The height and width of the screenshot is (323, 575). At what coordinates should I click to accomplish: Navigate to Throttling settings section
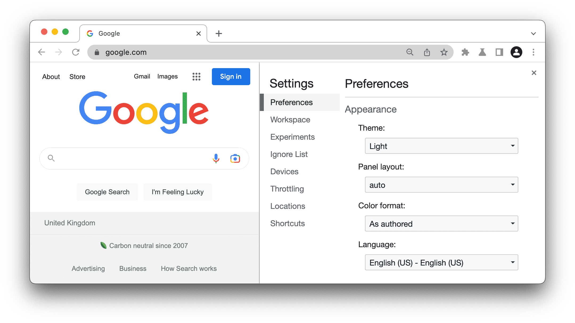pos(287,188)
